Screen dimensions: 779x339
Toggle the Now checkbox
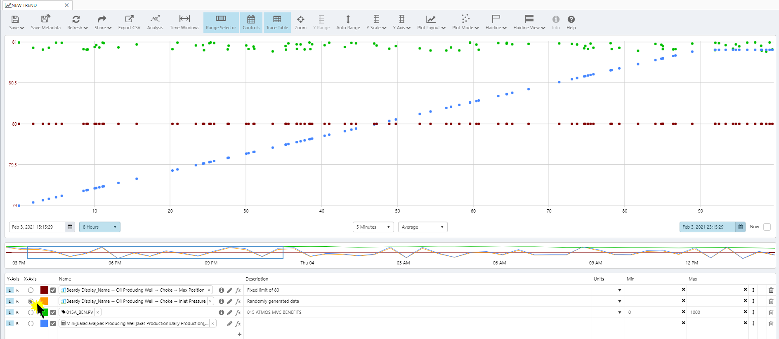click(x=767, y=227)
